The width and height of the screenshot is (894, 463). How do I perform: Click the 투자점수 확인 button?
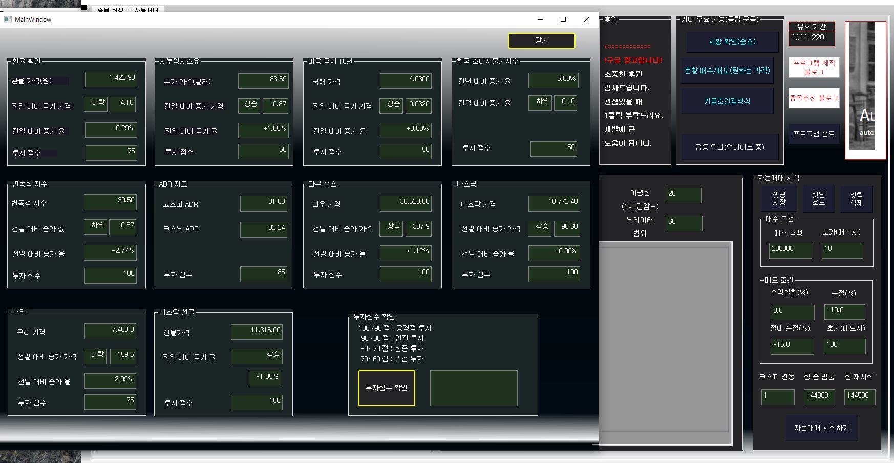click(387, 388)
